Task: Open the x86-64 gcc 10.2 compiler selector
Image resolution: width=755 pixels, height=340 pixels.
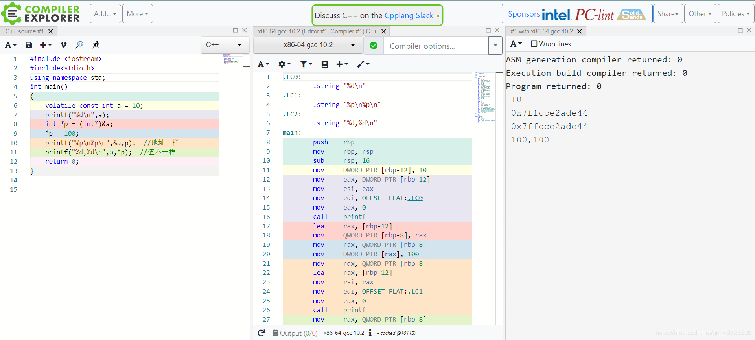Action: coord(308,45)
